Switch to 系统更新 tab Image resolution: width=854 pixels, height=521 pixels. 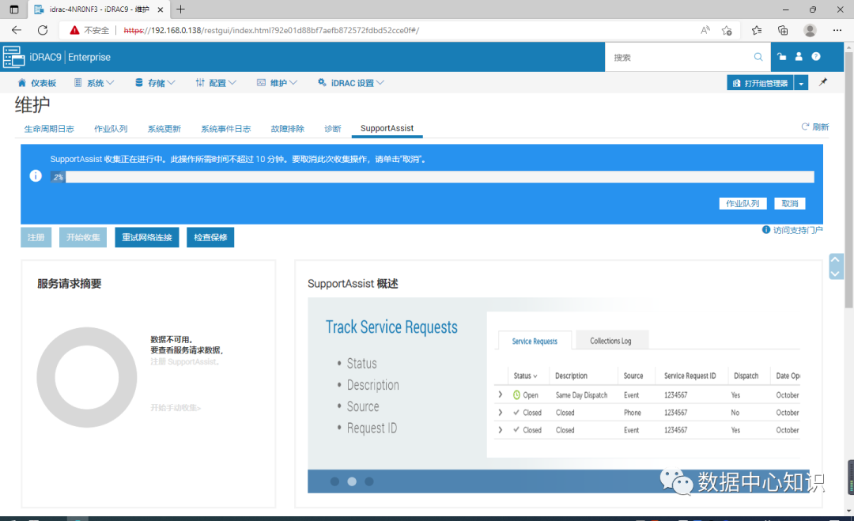pyautogui.click(x=164, y=129)
